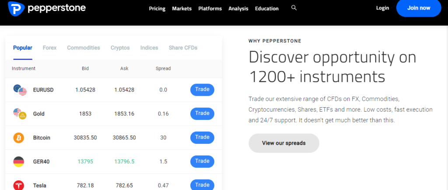Click the Spread column header
Image resolution: width=448 pixels, height=190 pixels.
[x=163, y=68]
